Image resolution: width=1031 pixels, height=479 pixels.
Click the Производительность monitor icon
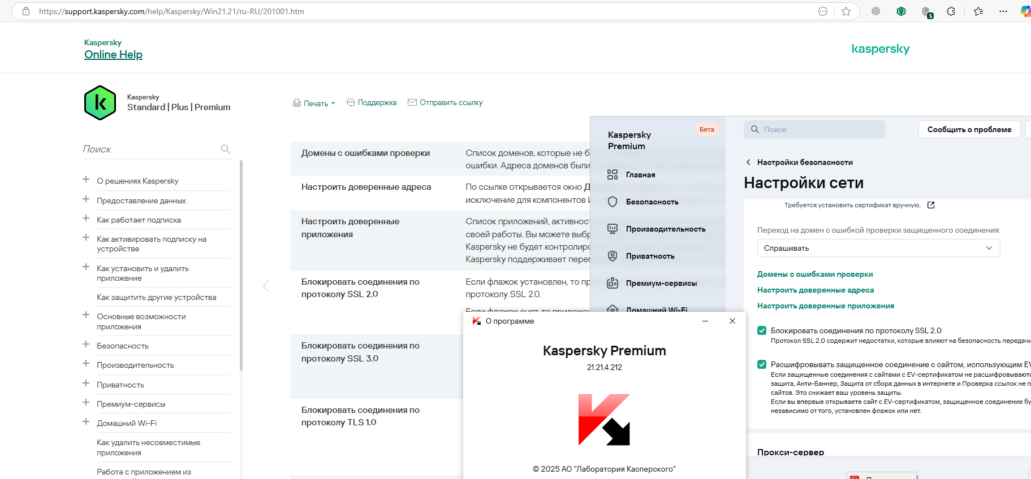coord(612,229)
